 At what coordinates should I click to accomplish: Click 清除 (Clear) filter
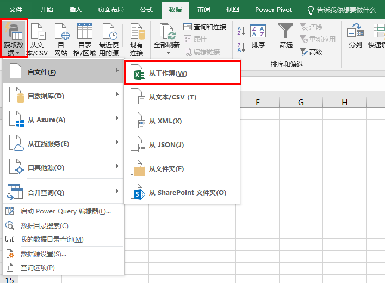point(311,27)
